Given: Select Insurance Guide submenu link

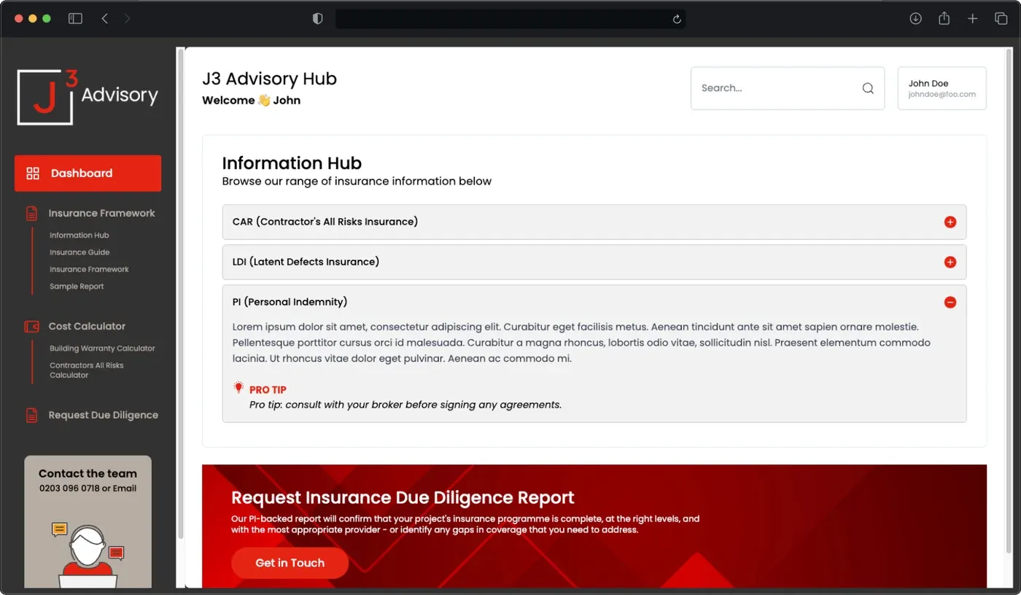Looking at the screenshot, I should pyautogui.click(x=79, y=252).
